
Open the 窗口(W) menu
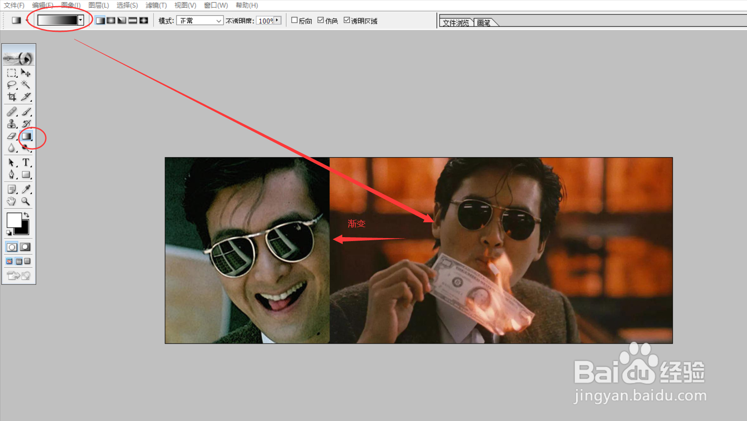pyautogui.click(x=216, y=5)
